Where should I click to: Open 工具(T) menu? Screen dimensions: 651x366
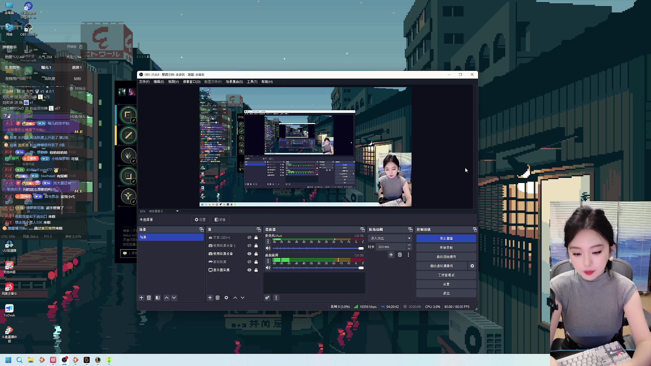(252, 82)
